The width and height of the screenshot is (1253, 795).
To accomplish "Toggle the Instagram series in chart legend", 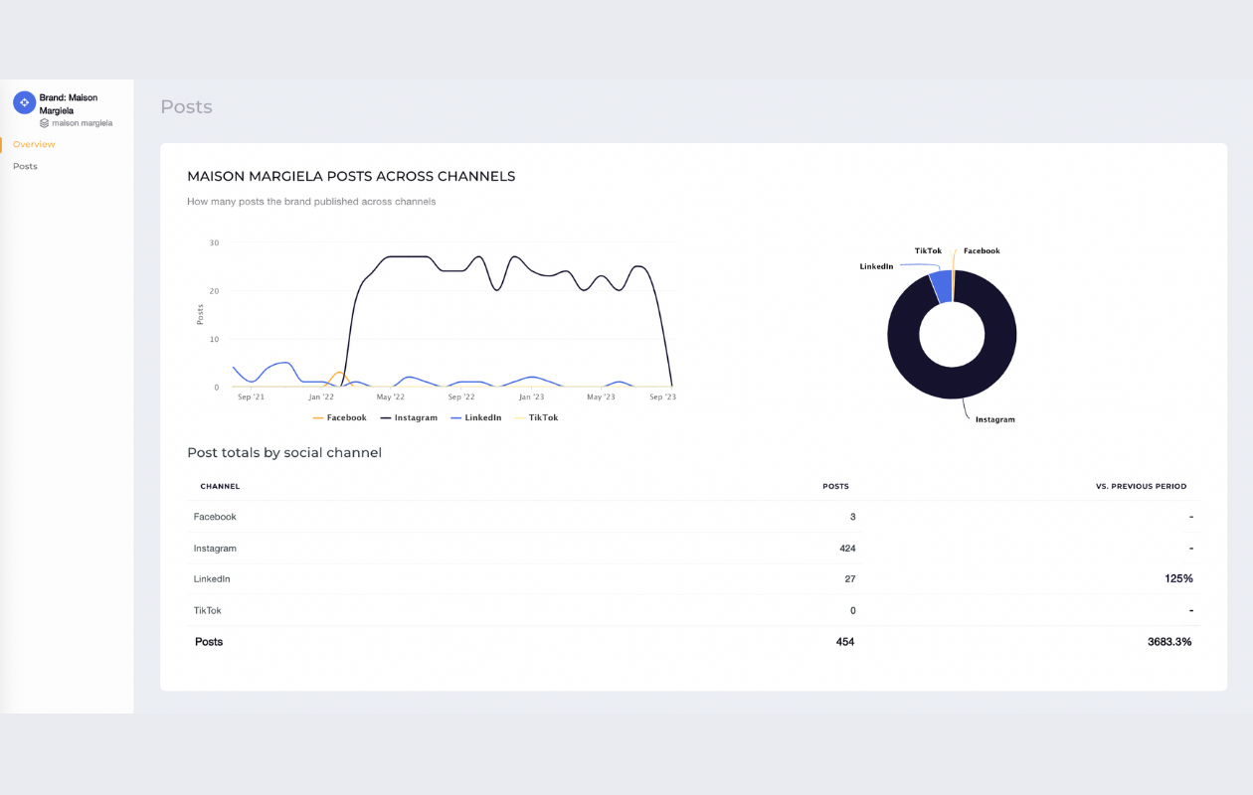I will click(x=409, y=417).
